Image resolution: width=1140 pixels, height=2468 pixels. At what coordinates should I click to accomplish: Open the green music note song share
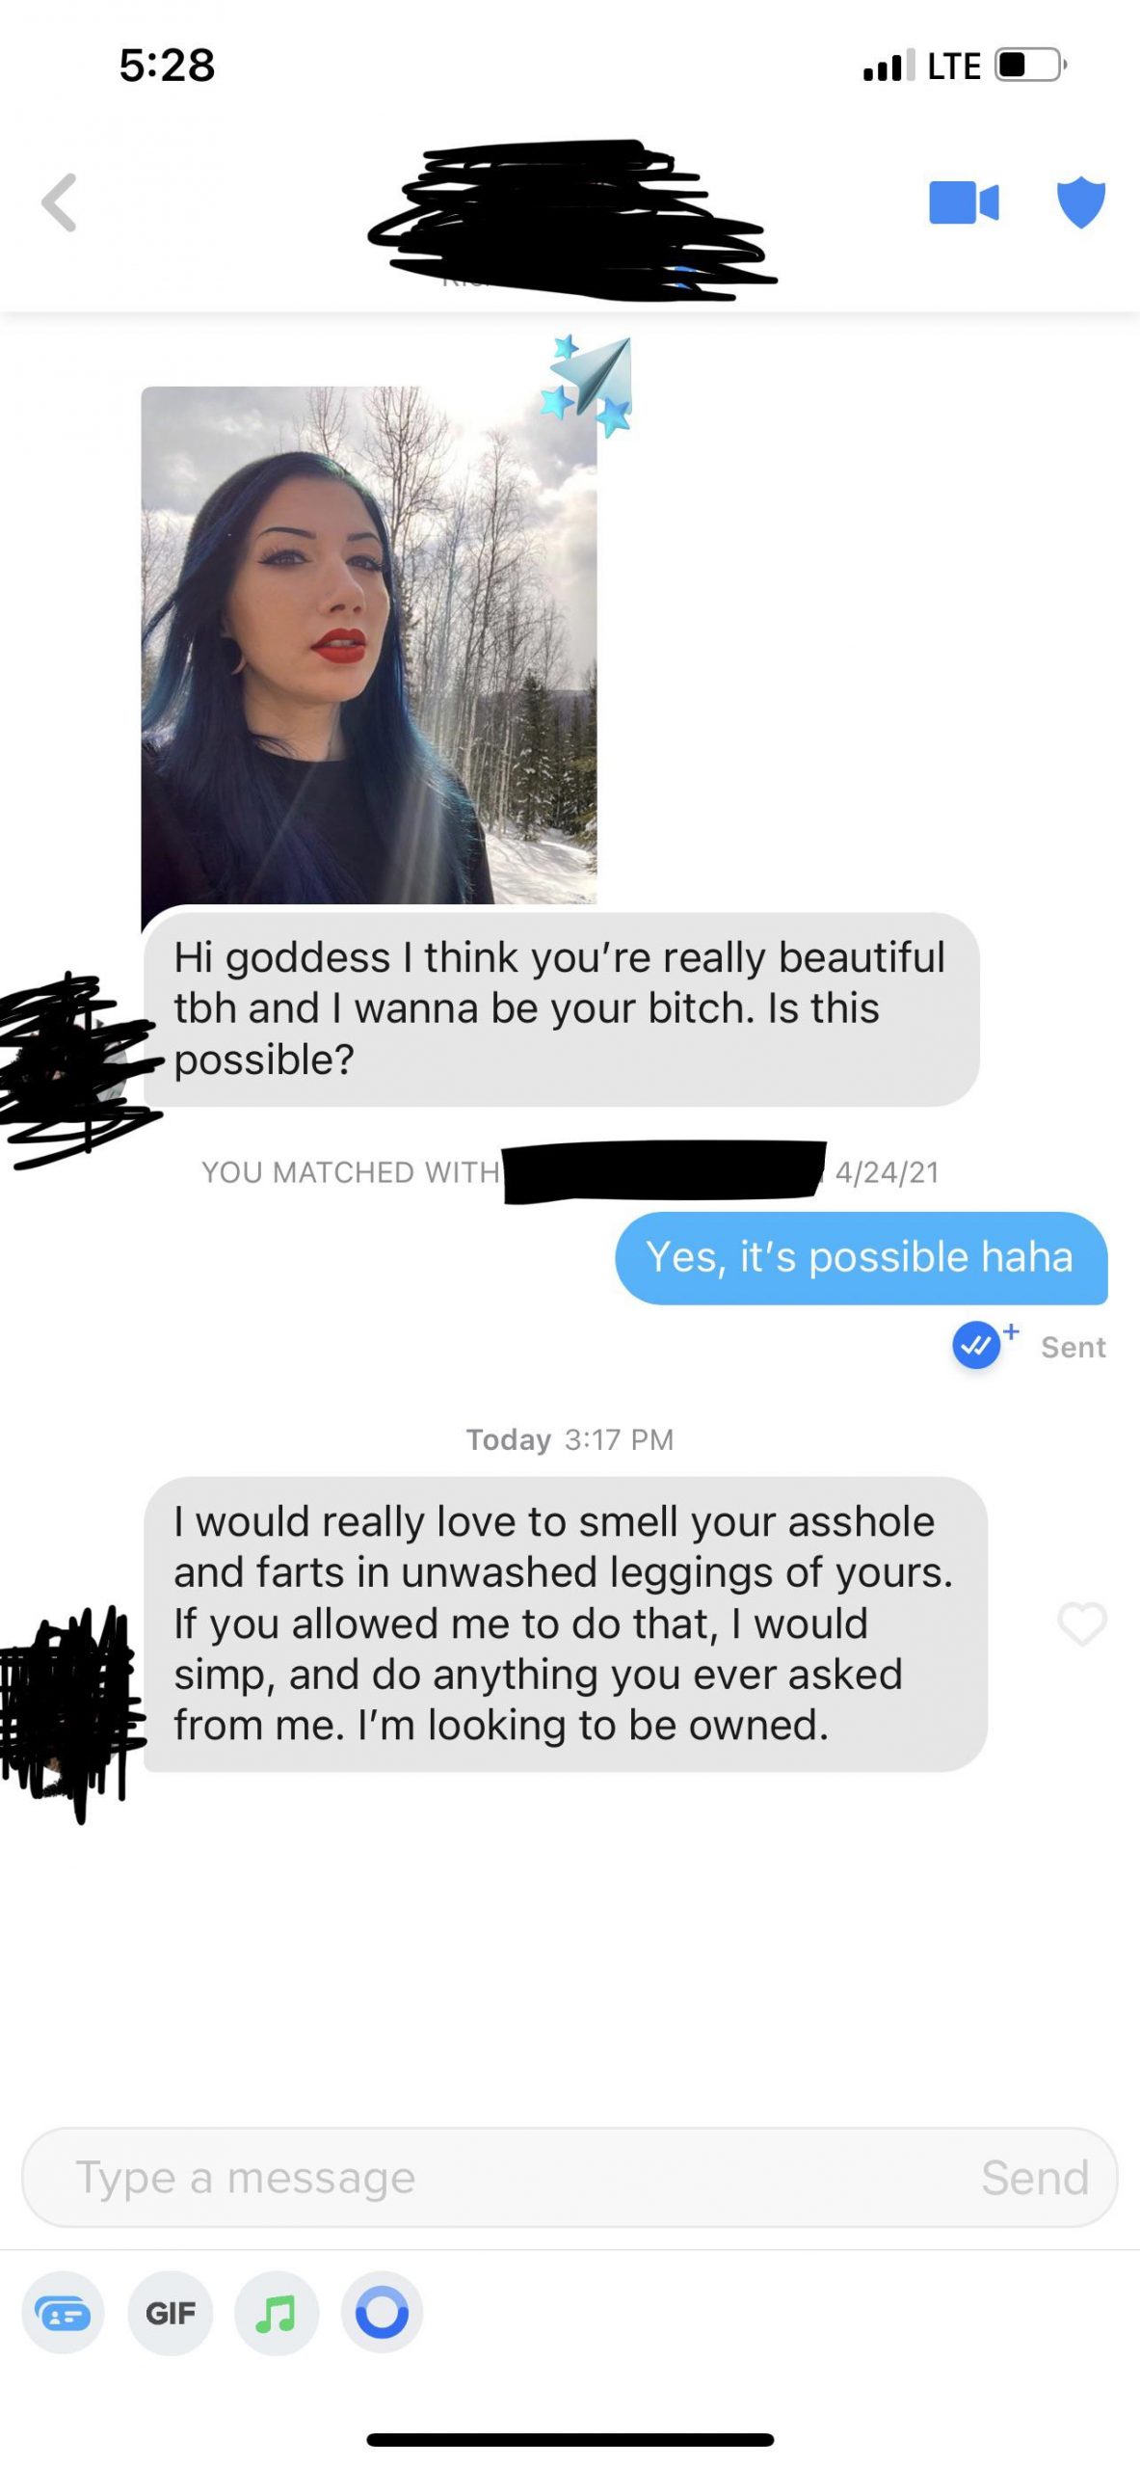pyautogui.click(x=277, y=2314)
